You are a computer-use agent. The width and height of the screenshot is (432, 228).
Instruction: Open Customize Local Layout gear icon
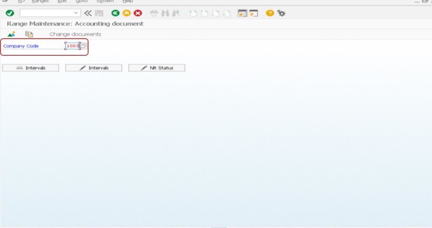[281, 13]
